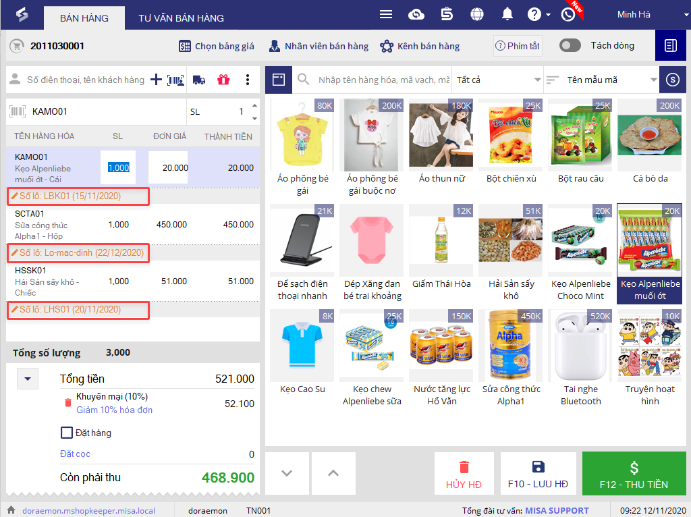Open Nhân viên bán hàng selector

(319, 46)
